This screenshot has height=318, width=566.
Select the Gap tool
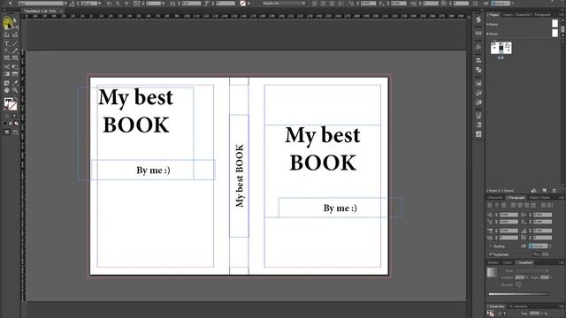[15, 27]
